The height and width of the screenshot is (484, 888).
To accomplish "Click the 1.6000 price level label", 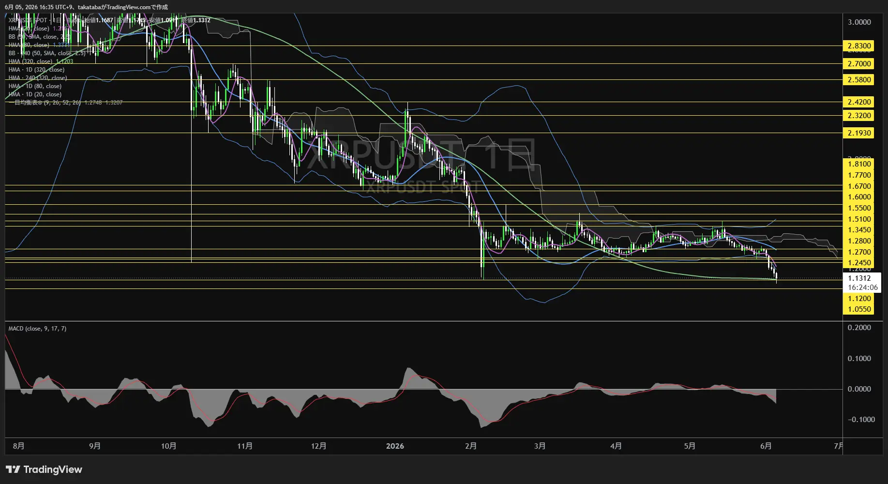I will click(x=859, y=197).
